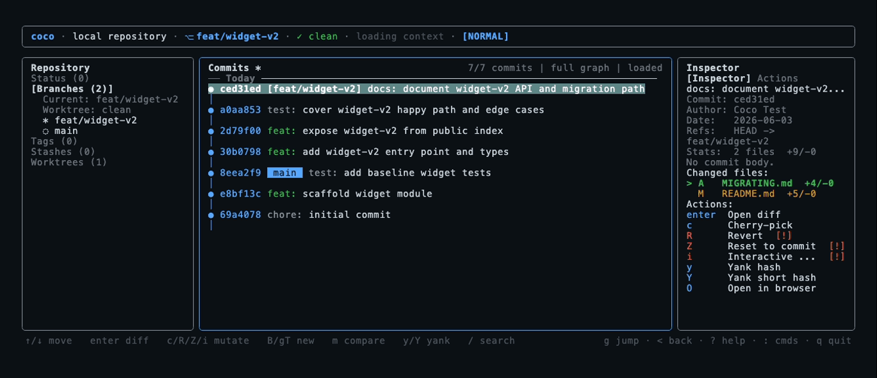Screen dimensions: 877x378
Task: Click feat/widget-v2 branch indicator in header
Action: pyautogui.click(x=232, y=37)
